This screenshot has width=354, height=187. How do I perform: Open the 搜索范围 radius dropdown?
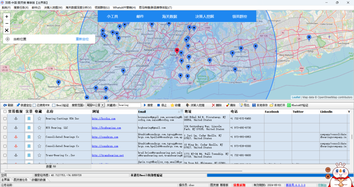pos(103,105)
